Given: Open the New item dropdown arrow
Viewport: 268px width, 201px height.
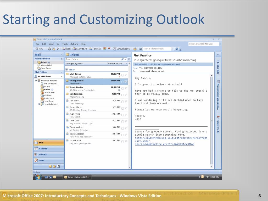Looking at the screenshot, I should click(x=45, y=49).
